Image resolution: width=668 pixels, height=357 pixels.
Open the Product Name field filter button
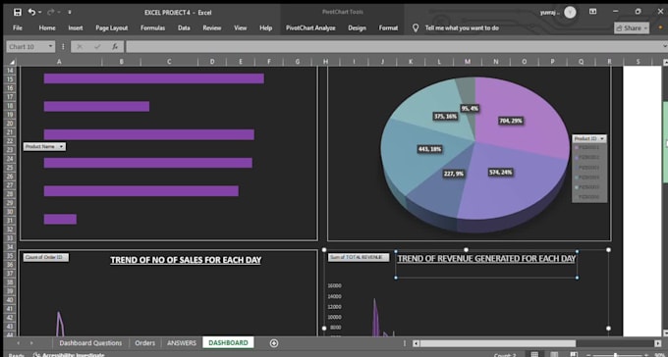(44, 146)
